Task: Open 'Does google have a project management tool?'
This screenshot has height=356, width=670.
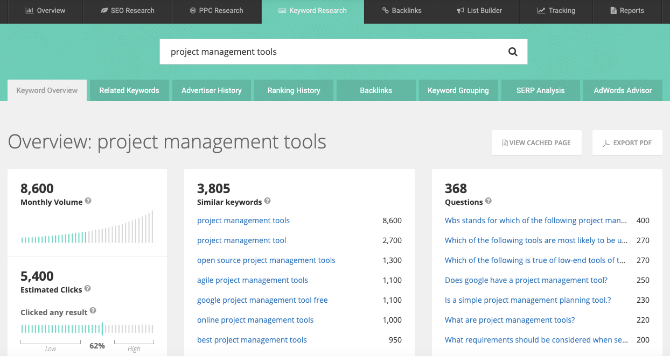Action: coord(526,280)
